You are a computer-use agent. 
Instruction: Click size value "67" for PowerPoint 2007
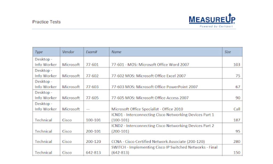238,87
